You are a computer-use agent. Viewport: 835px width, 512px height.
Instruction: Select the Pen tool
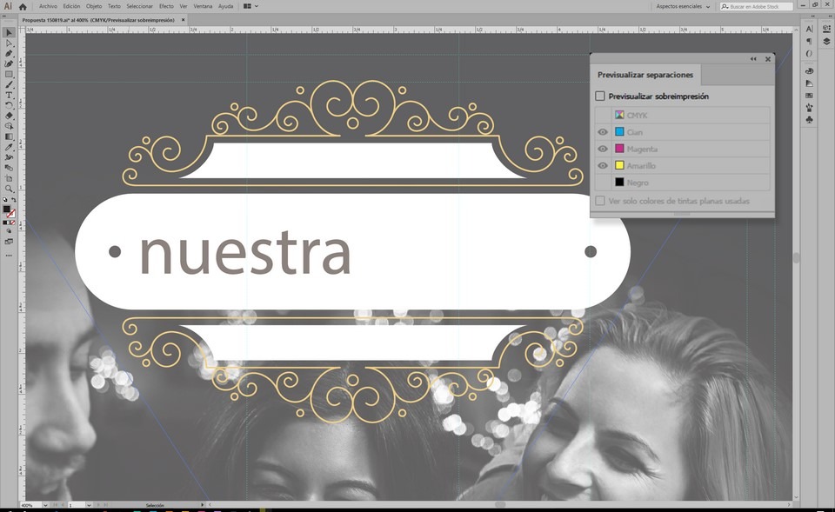(x=9, y=53)
